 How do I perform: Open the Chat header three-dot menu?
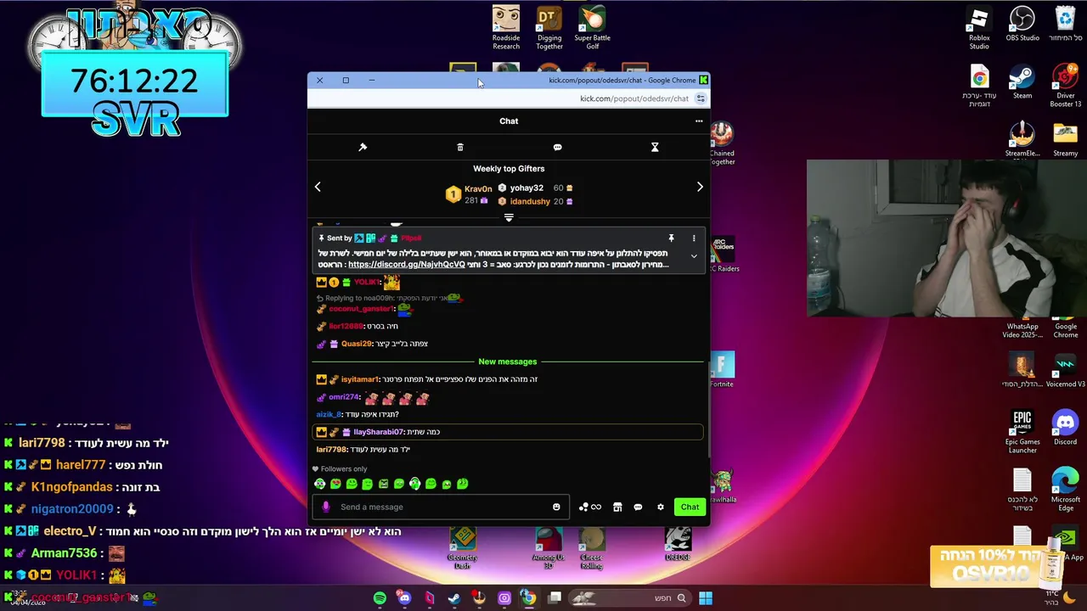tap(699, 121)
